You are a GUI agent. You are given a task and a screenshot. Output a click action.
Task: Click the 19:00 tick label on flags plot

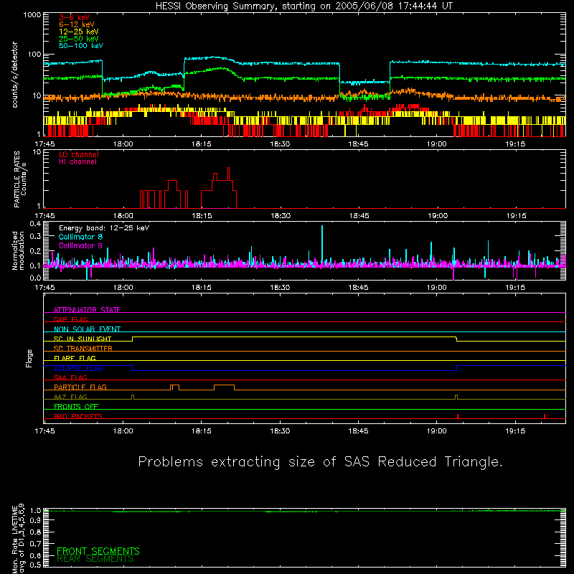[x=437, y=431]
